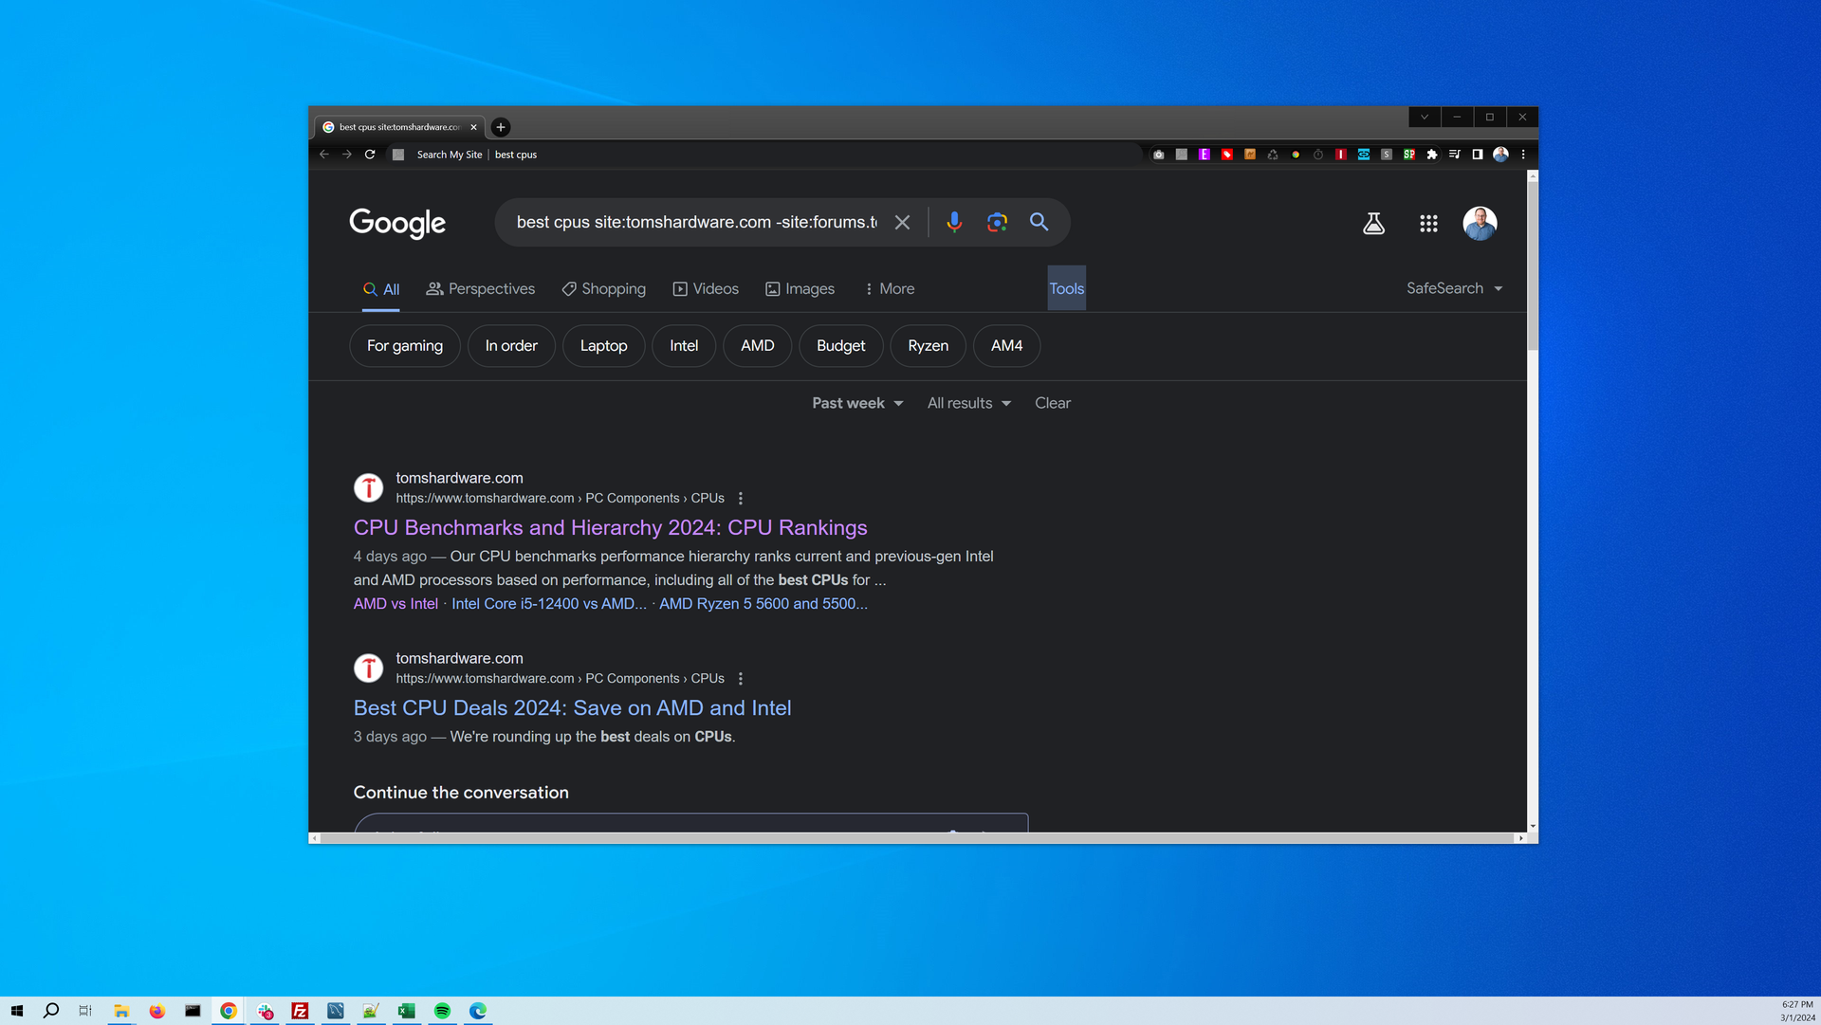
Task: Open Chrome's side panel icon
Action: coord(1478,155)
